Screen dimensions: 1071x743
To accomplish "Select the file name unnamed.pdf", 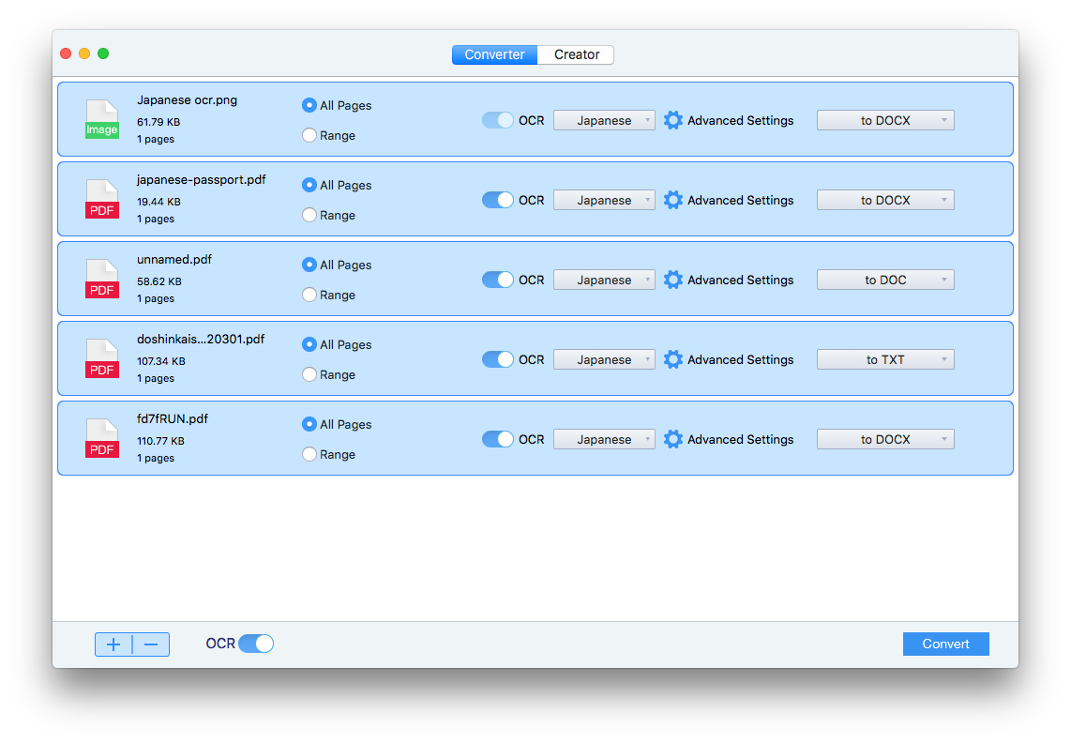I will click(x=174, y=260).
